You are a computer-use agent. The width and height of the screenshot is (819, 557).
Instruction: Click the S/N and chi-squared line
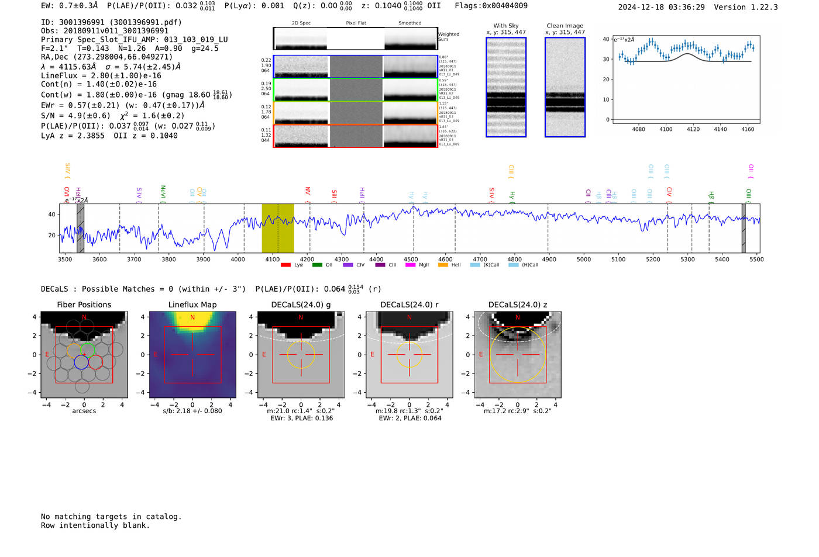tap(113, 115)
